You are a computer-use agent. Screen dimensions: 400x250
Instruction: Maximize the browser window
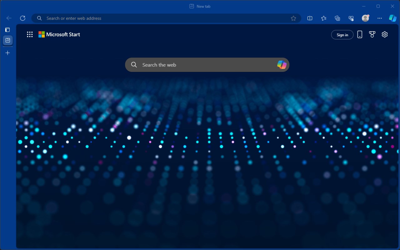[x=378, y=6]
